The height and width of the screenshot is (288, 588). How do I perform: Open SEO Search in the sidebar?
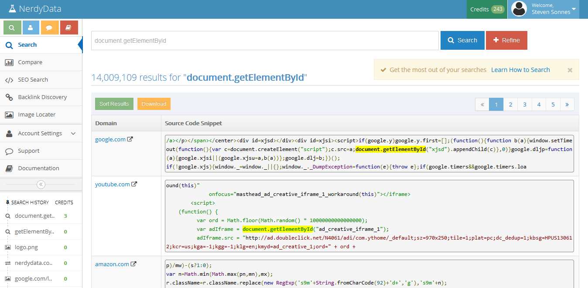pos(41,80)
